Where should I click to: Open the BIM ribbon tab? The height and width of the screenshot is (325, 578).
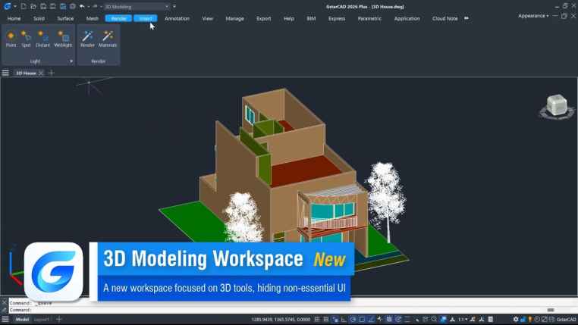click(311, 18)
